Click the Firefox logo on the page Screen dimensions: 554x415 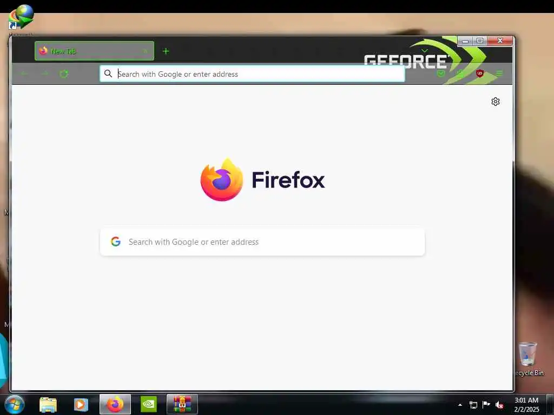pyautogui.click(x=222, y=179)
